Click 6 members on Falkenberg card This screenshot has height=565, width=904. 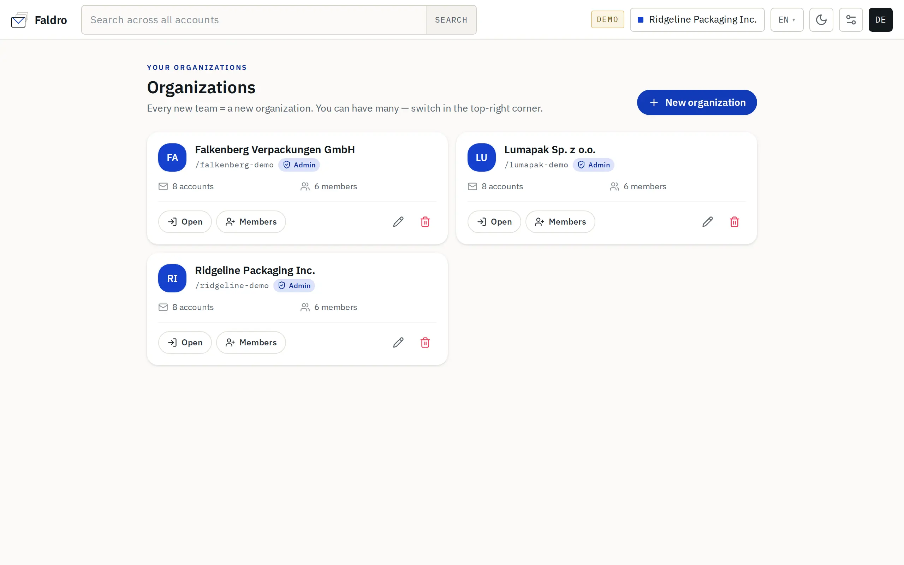(x=329, y=186)
